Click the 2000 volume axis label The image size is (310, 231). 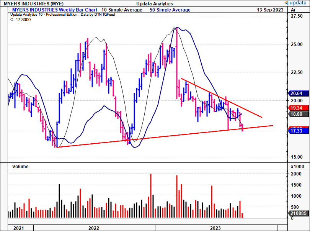click(296, 174)
